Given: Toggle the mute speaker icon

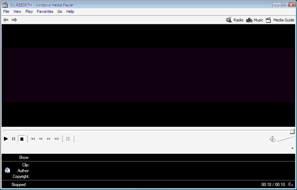Looking at the screenshot, I should 273,139.
